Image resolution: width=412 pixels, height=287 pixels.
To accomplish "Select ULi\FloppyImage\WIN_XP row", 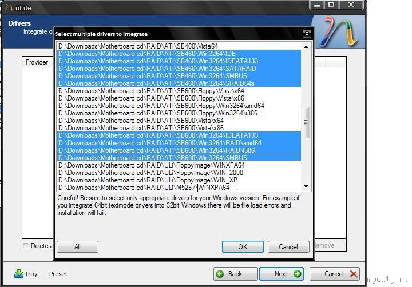I will (x=179, y=180).
